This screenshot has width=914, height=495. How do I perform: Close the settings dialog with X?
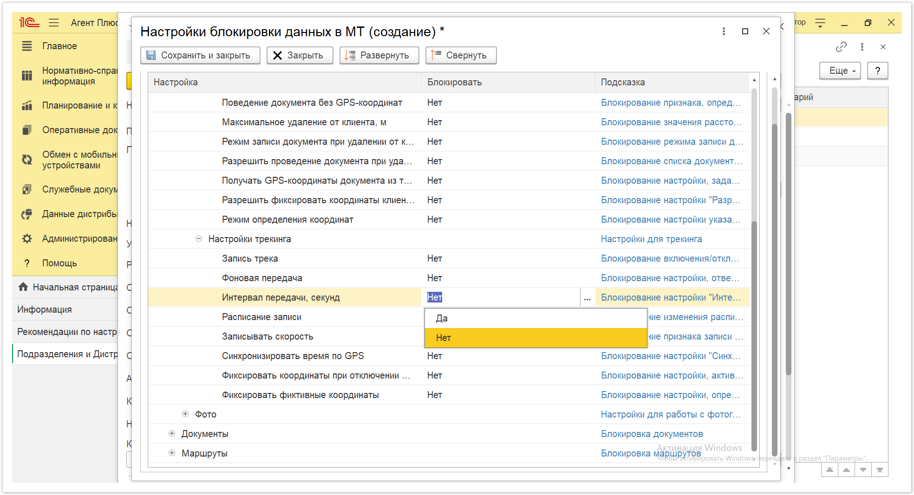pos(766,31)
